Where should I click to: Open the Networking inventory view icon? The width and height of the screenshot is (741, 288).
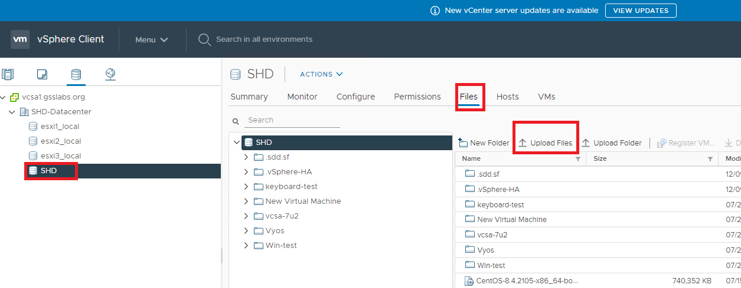110,74
